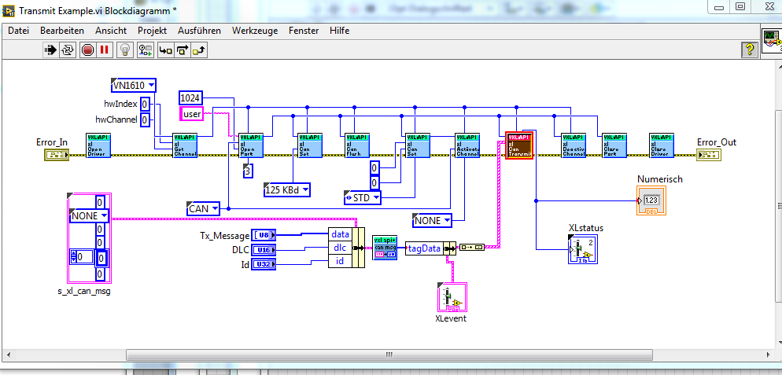Click the data element of the bundle node
This screenshot has height=375, width=782.
tap(340, 234)
